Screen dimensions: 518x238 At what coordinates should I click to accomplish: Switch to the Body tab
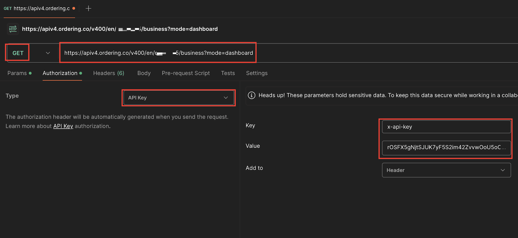coord(144,73)
